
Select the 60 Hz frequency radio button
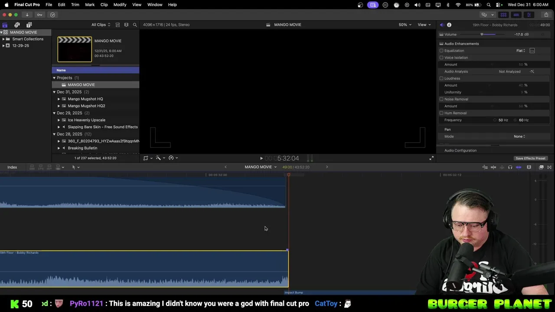[x=516, y=120]
